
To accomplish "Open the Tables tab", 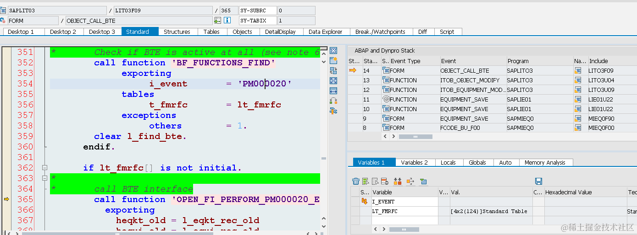I will coord(211,32).
